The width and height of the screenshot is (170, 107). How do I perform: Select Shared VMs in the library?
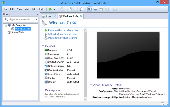point(18,32)
